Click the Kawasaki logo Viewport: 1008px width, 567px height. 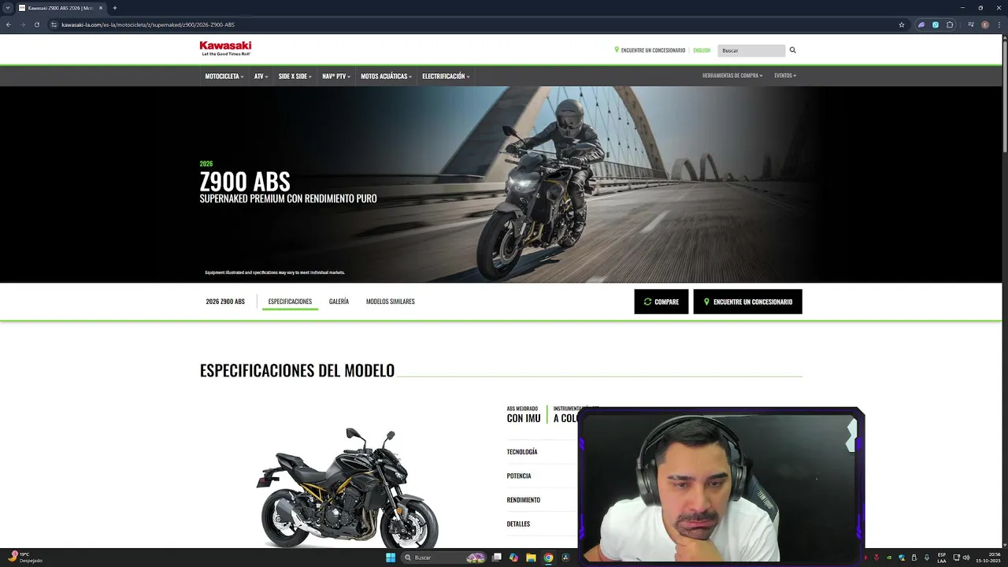[x=225, y=49]
